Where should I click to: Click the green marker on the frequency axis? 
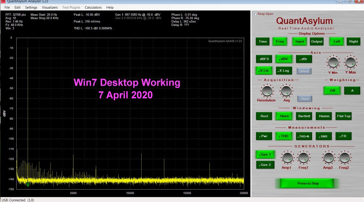[28, 184]
